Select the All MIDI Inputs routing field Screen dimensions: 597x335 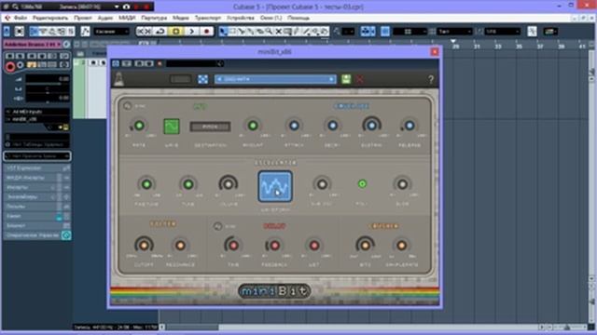(37, 112)
